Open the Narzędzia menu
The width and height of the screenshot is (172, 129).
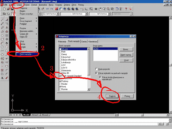[x=43, y=5]
